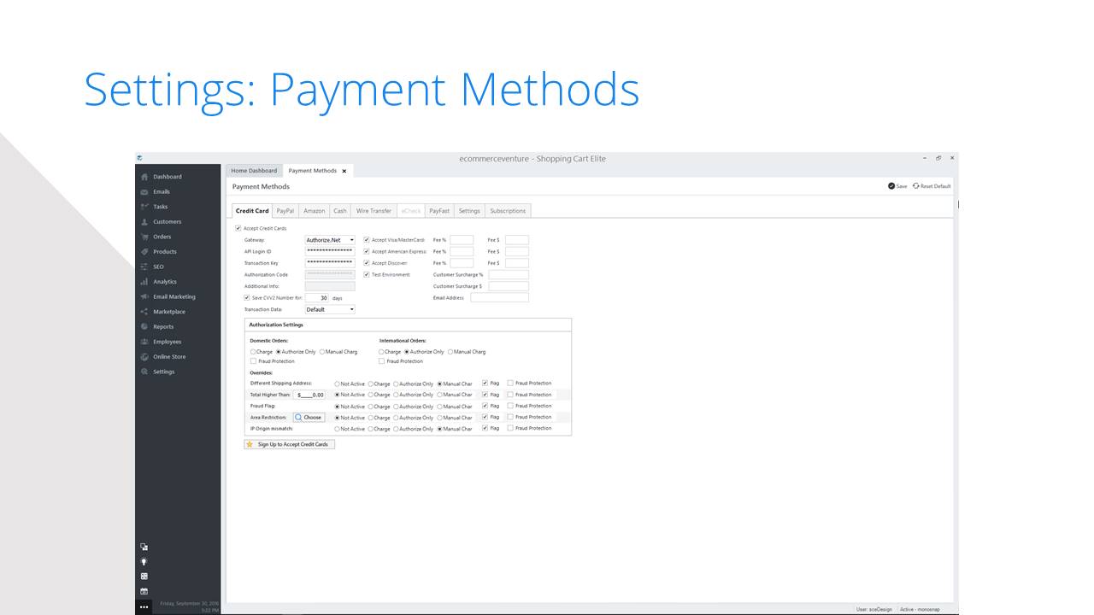Viewport: 1094px width, 615px height.
Task: Click the light bulb icon in the sidebar
Action: click(144, 561)
